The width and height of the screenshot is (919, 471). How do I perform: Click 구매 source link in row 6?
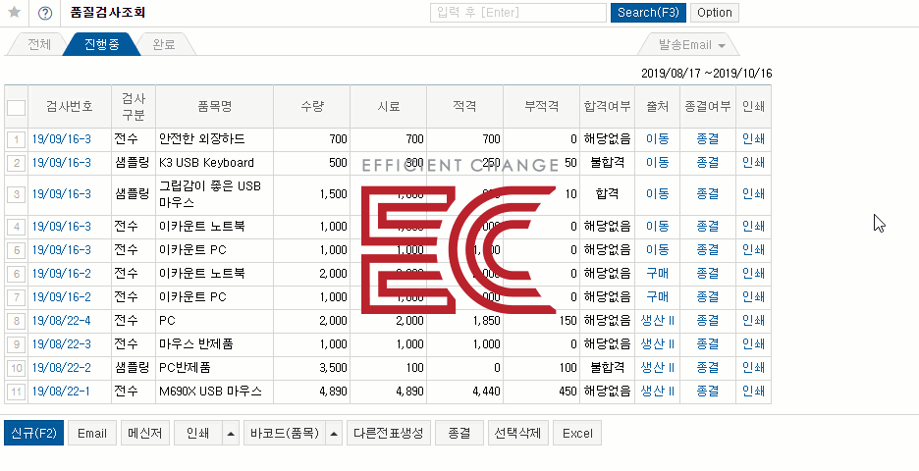(657, 274)
